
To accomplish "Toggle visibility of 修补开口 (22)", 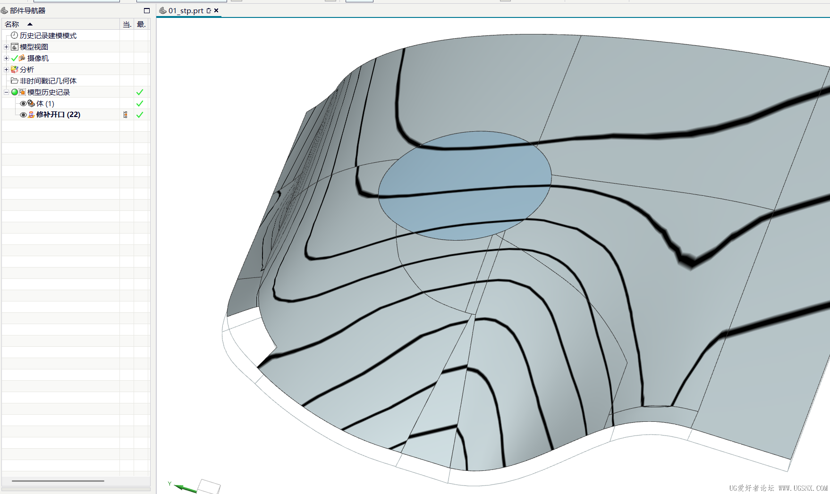I will point(23,115).
